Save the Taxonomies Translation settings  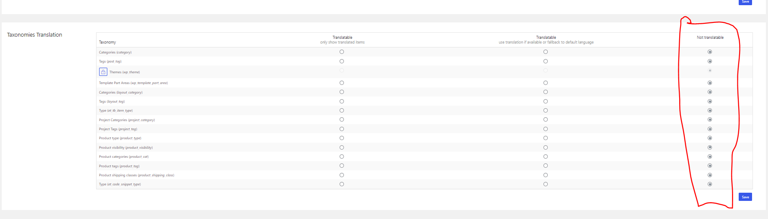745,197
